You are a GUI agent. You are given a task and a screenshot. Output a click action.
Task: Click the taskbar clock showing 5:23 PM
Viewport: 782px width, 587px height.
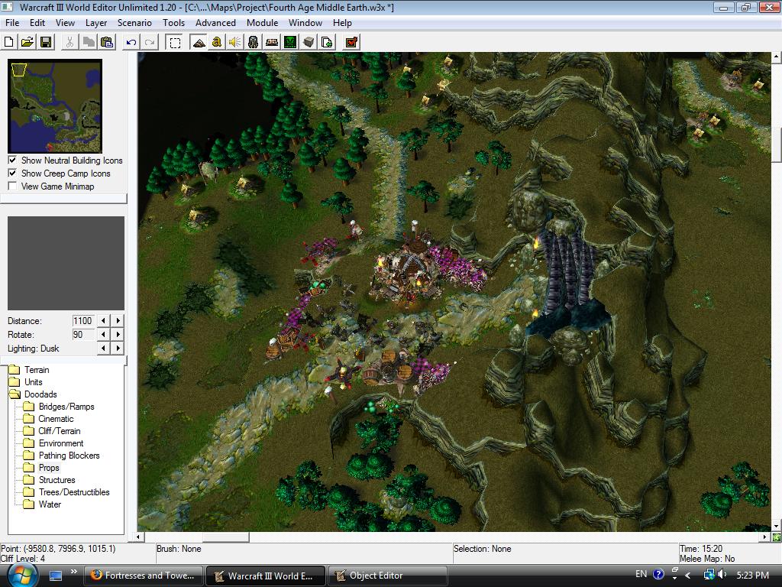752,575
